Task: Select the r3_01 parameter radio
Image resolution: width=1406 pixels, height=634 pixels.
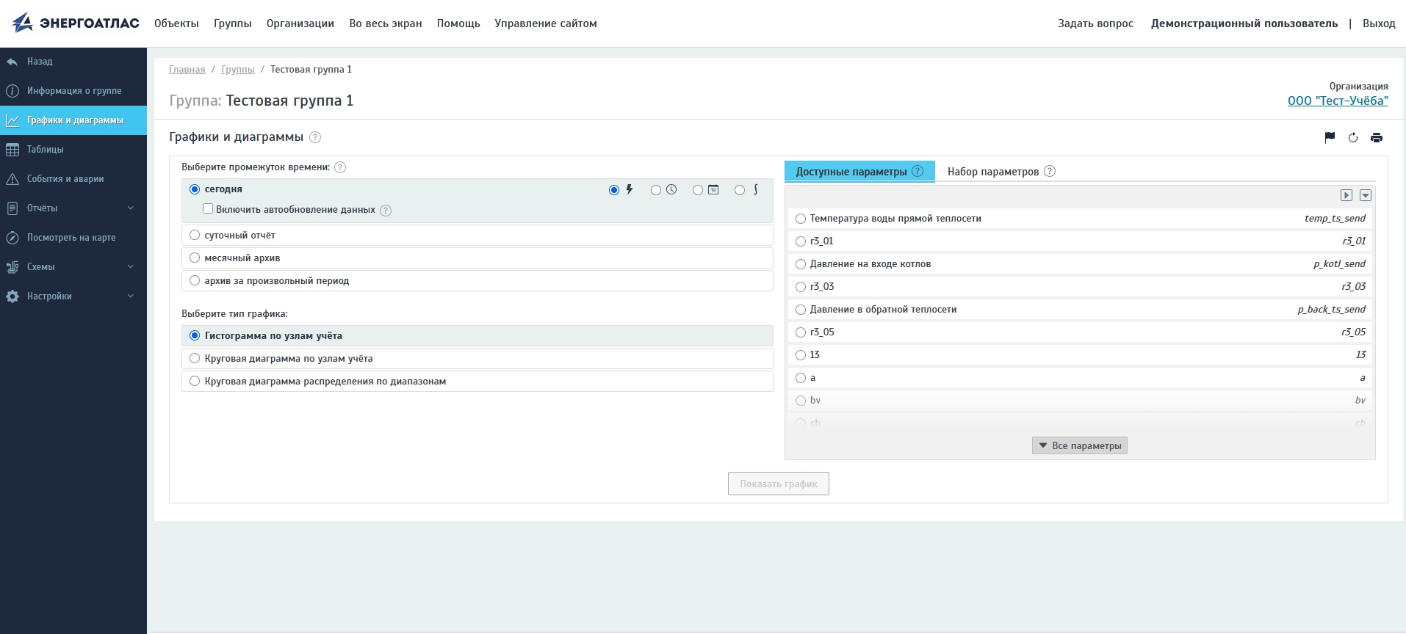Action: [801, 241]
